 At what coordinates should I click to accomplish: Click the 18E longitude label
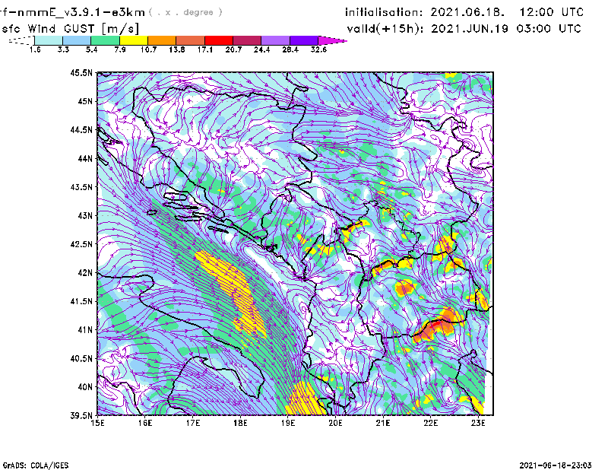240,423
